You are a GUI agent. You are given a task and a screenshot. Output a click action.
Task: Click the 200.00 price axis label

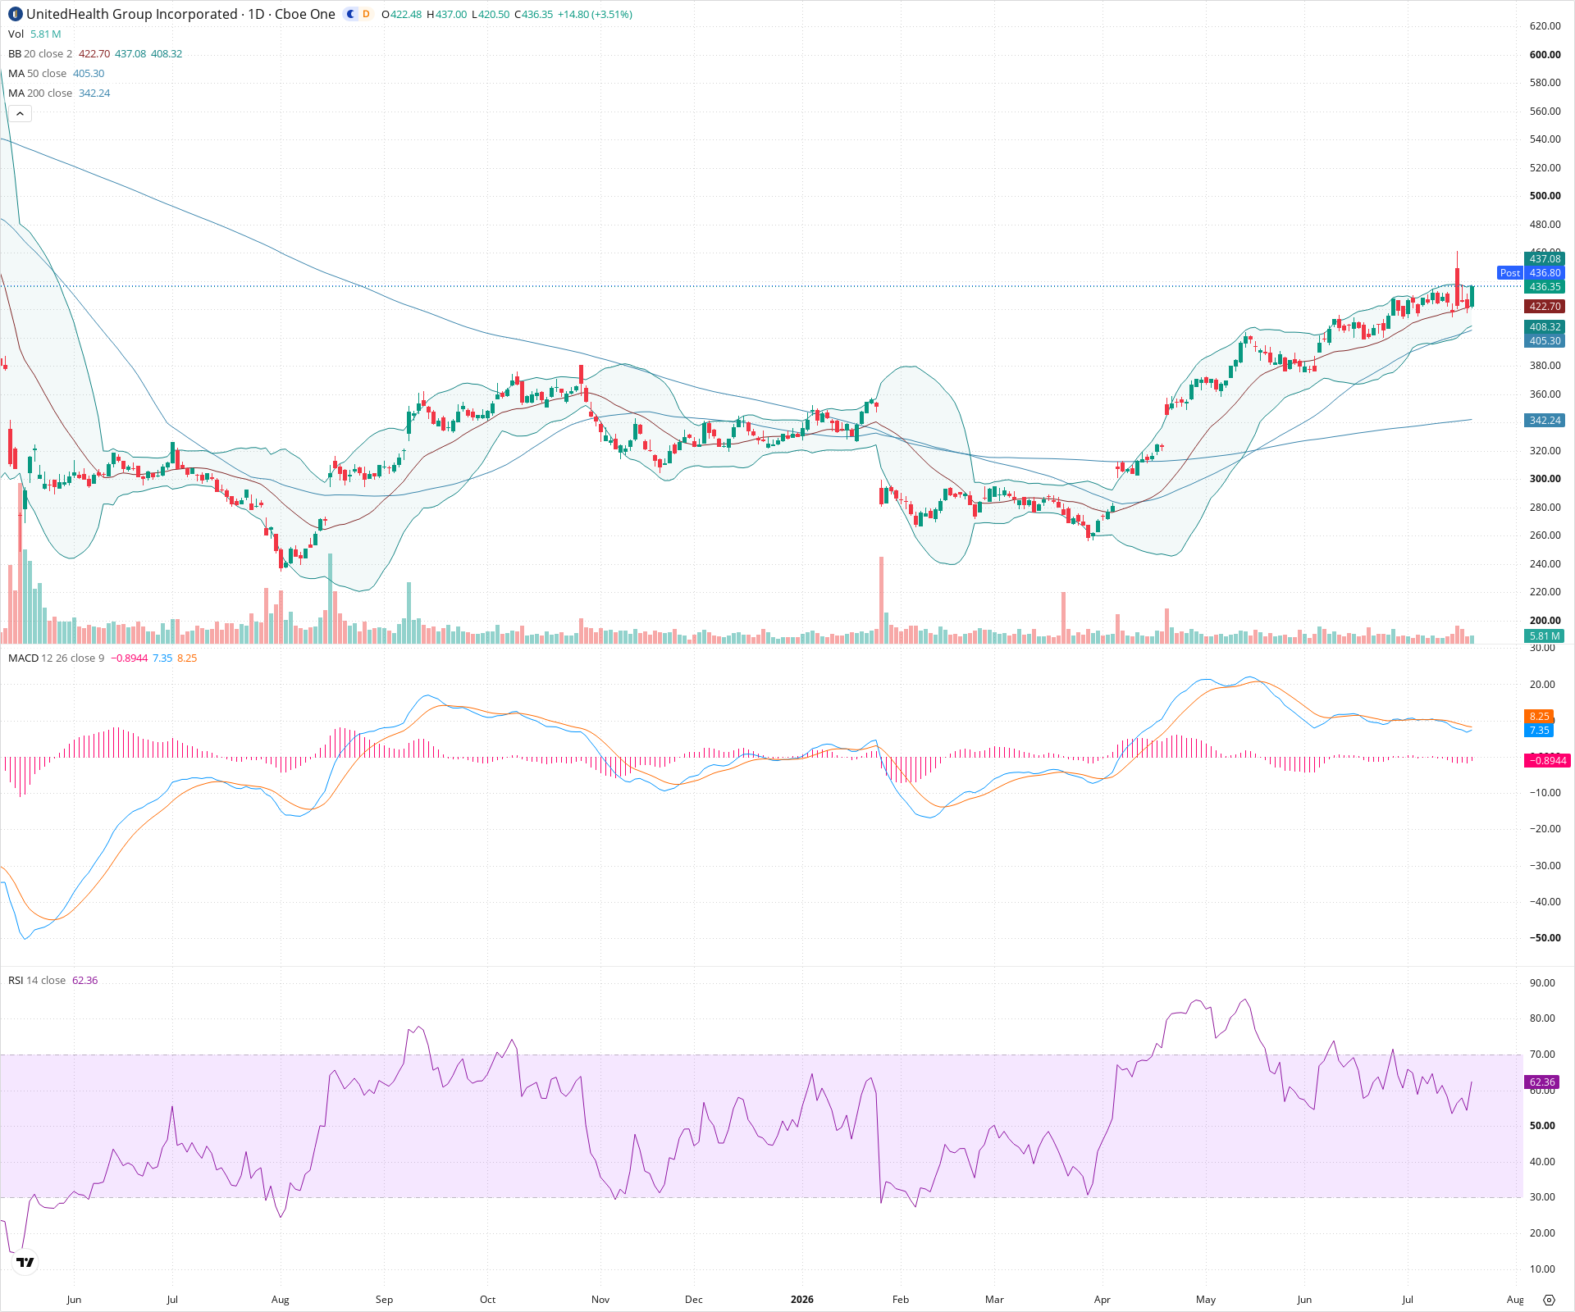pyautogui.click(x=1545, y=621)
